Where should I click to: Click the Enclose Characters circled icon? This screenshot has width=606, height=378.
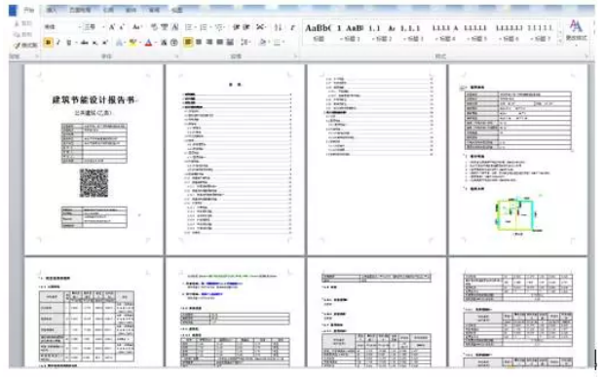tap(174, 43)
